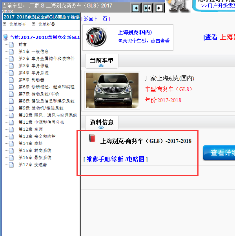The width and height of the screenshot is (235, 236).
Task: Select the 当前车型 tab
Action: click(102, 61)
